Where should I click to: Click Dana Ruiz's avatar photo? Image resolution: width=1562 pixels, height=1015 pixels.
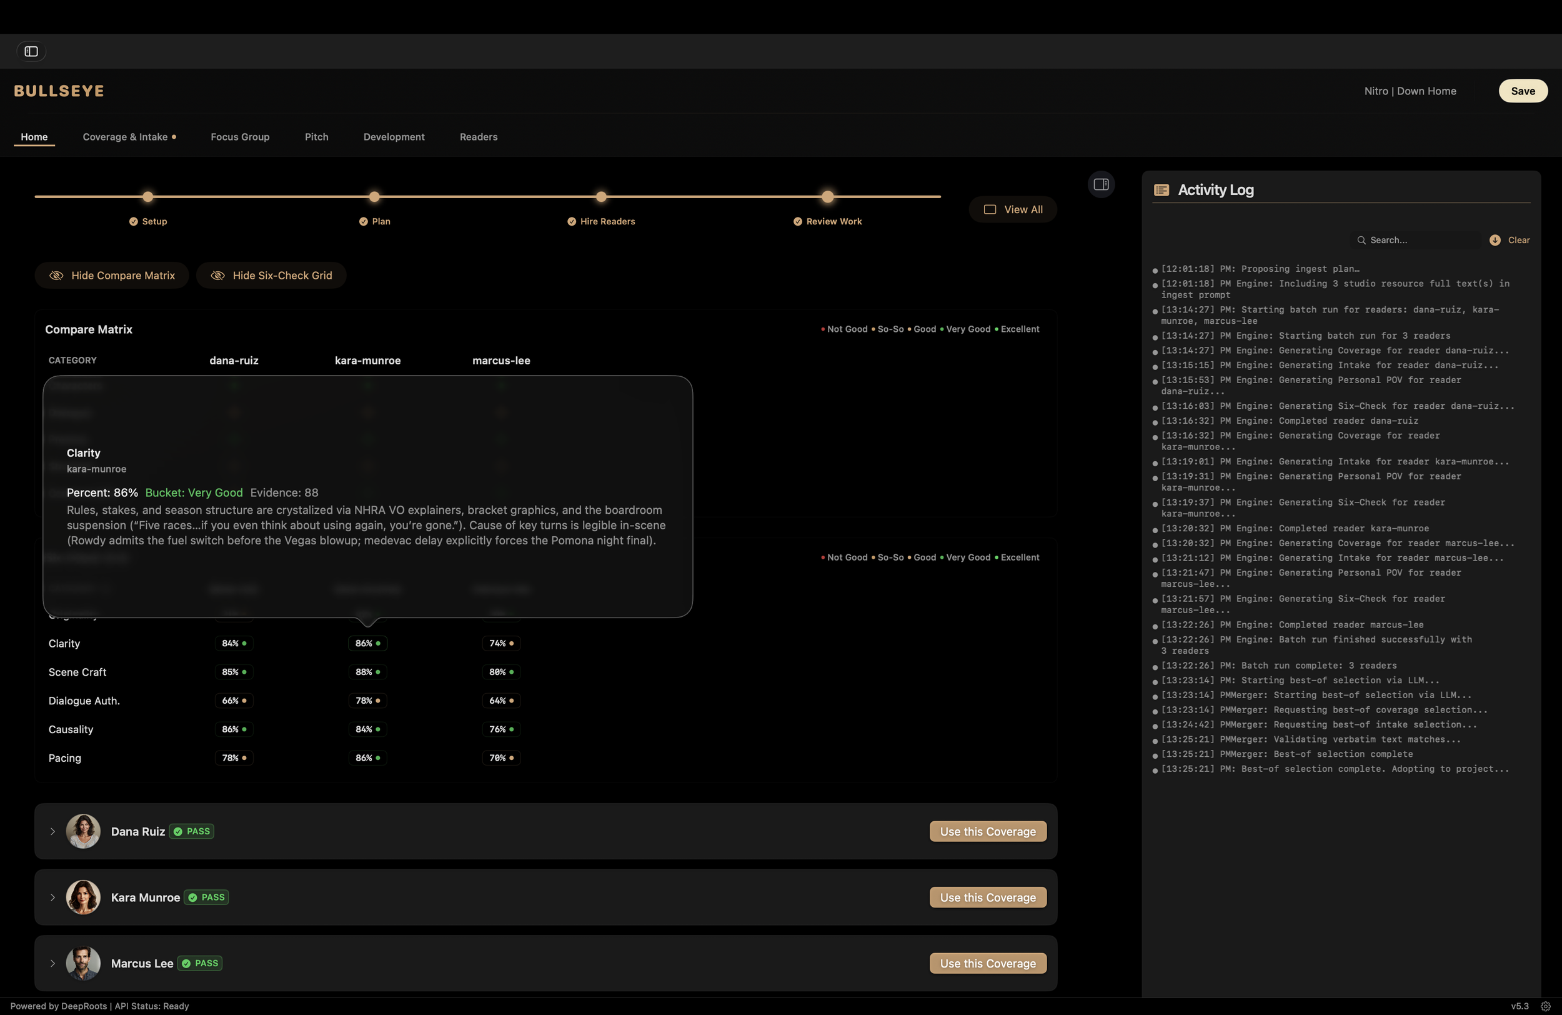click(83, 831)
